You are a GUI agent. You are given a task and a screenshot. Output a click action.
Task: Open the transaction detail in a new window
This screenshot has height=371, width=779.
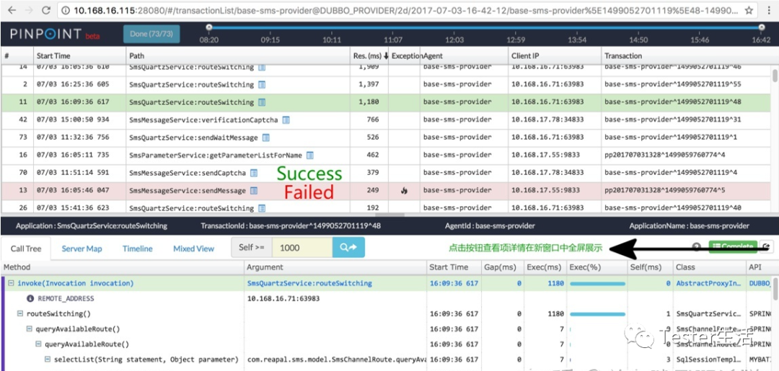click(x=767, y=246)
